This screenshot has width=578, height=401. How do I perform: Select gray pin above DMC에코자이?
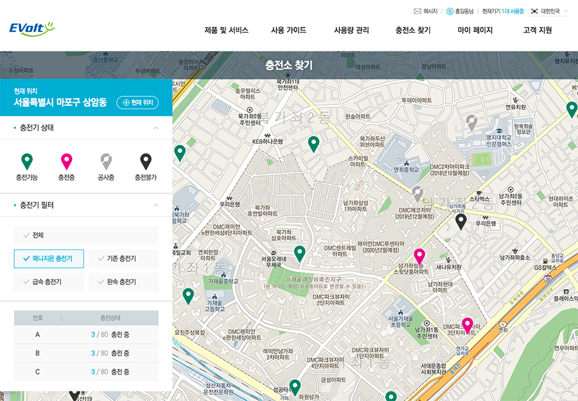pyautogui.click(x=417, y=194)
